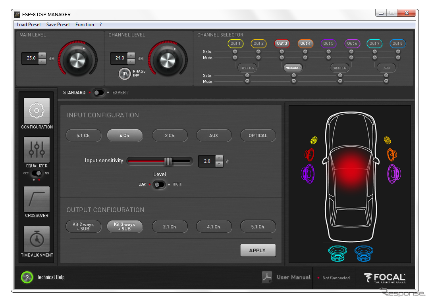Select the blue subwoofer speaker icon
The width and height of the screenshot is (430, 301).
coord(364,253)
